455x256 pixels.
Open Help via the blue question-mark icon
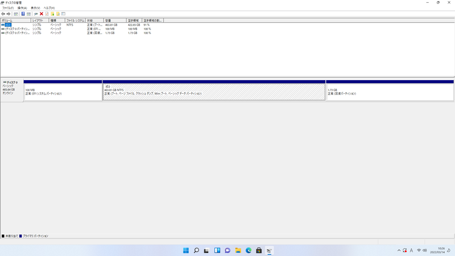coord(23,14)
